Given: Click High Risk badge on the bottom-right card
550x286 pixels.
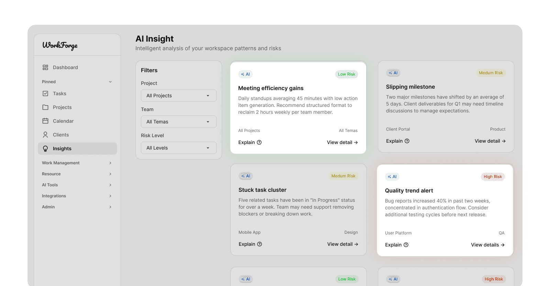Looking at the screenshot, I should (494, 279).
